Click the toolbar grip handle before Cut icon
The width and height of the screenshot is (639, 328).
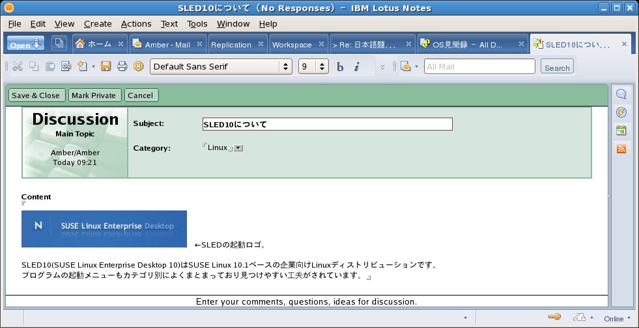[x=7, y=66]
